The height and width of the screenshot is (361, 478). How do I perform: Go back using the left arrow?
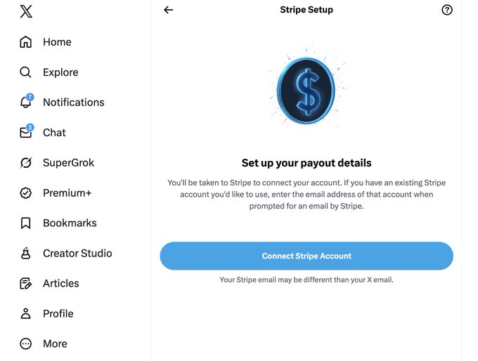click(x=168, y=10)
